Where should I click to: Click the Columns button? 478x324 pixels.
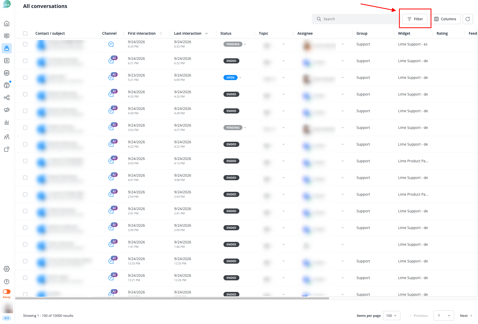445,19
